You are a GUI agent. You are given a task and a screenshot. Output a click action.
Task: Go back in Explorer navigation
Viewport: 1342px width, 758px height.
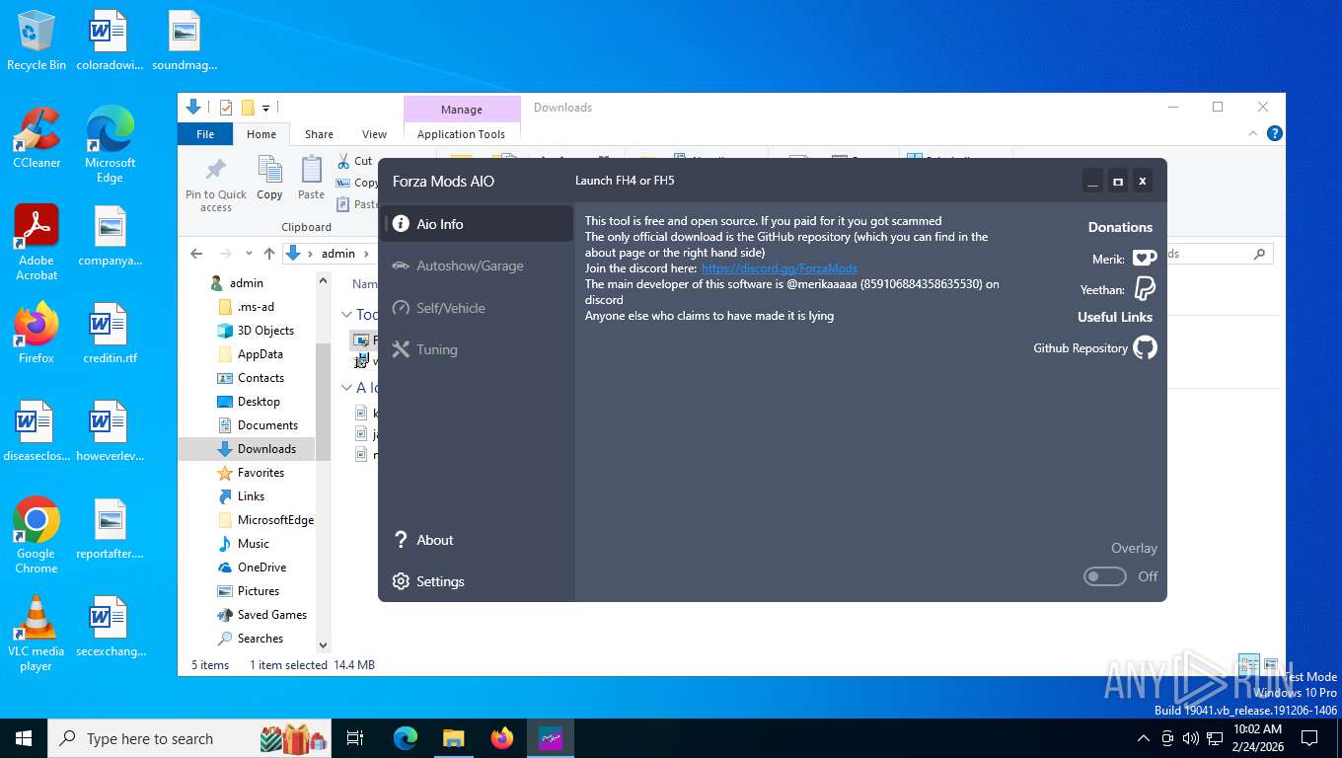pyautogui.click(x=196, y=254)
